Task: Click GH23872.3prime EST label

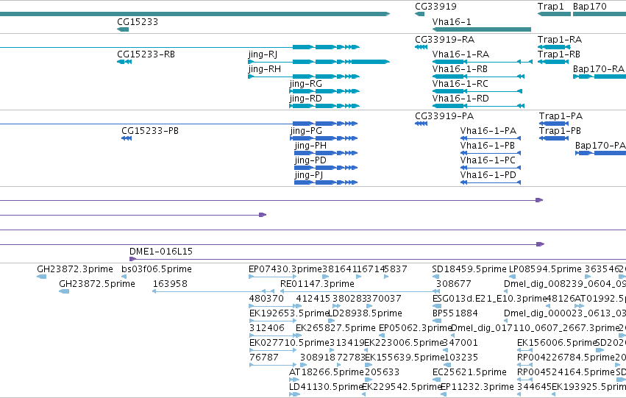Action: [74, 269]
